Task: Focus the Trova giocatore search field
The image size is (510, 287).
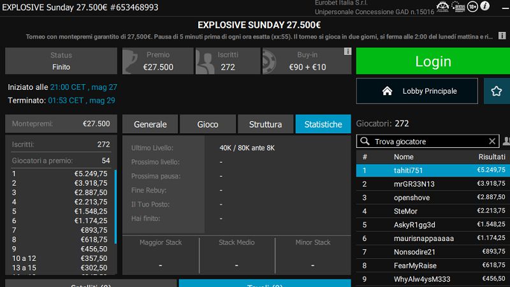Action: (428, 141)
